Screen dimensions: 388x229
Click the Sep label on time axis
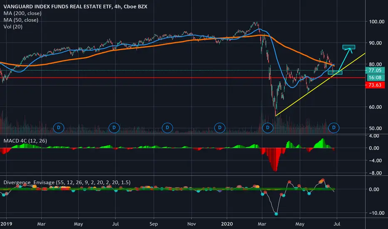pyautogui.click(x=154, y=224)
